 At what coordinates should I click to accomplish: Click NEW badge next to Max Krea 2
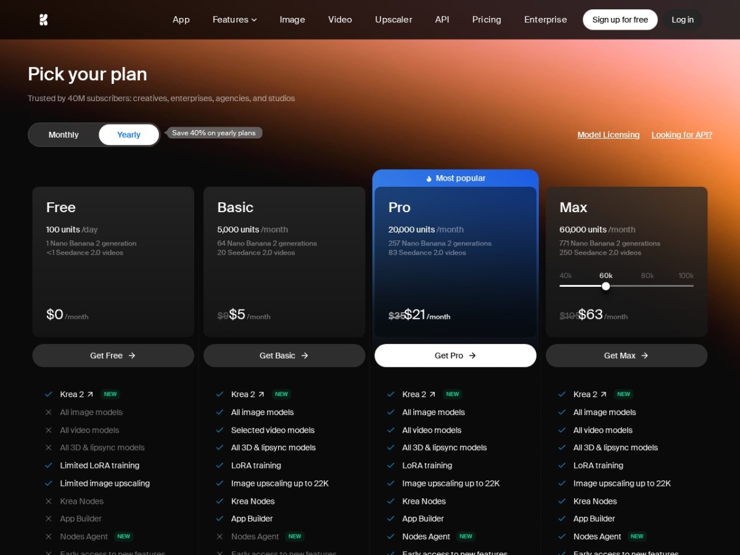click(624, 394)
